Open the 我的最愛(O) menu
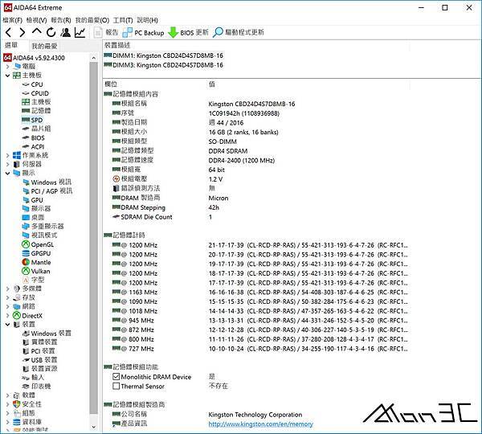 pos(92,20)
